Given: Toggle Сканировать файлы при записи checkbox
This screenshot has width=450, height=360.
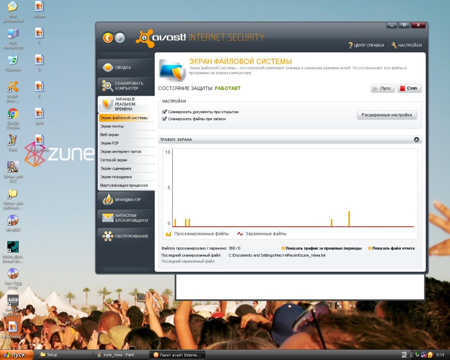Looking at the screenshot, I should tap(164, 119).
